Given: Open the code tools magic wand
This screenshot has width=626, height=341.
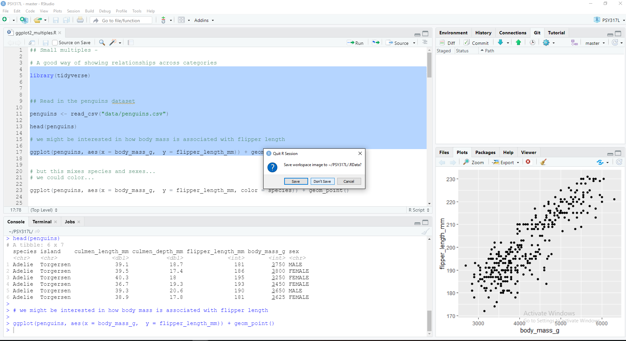Looking at the screenshot, I should click(x=113, y=43).
